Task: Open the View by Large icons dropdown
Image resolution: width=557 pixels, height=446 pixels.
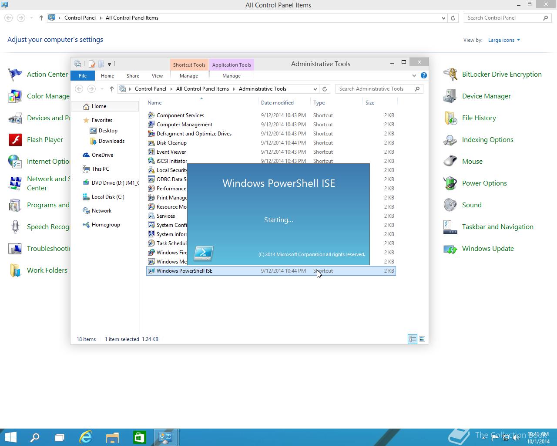Action: pyautogui.click(x=504, y=40)
